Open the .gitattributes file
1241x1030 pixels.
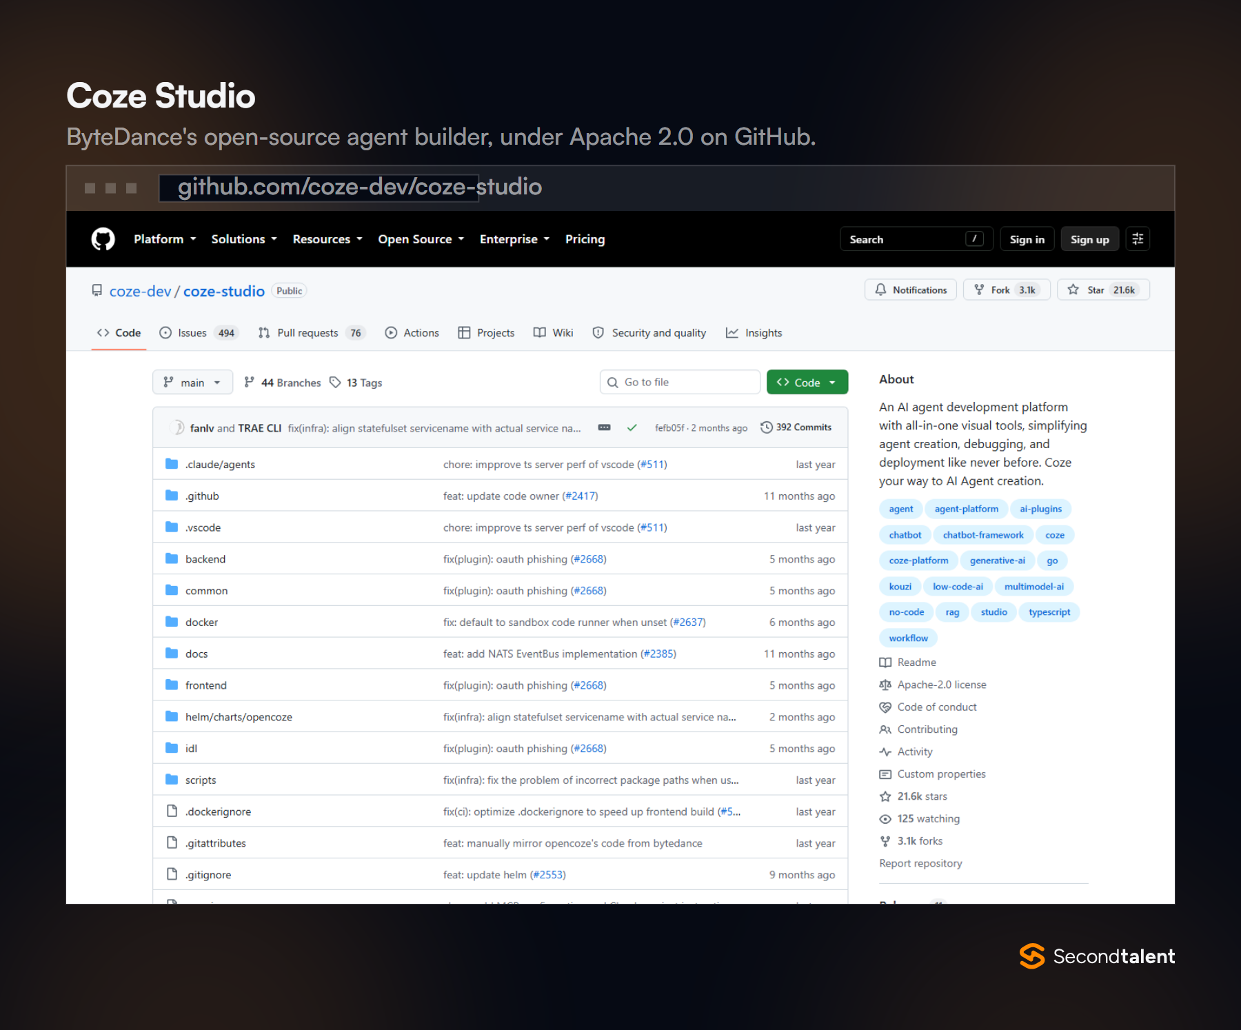[215, 843]
